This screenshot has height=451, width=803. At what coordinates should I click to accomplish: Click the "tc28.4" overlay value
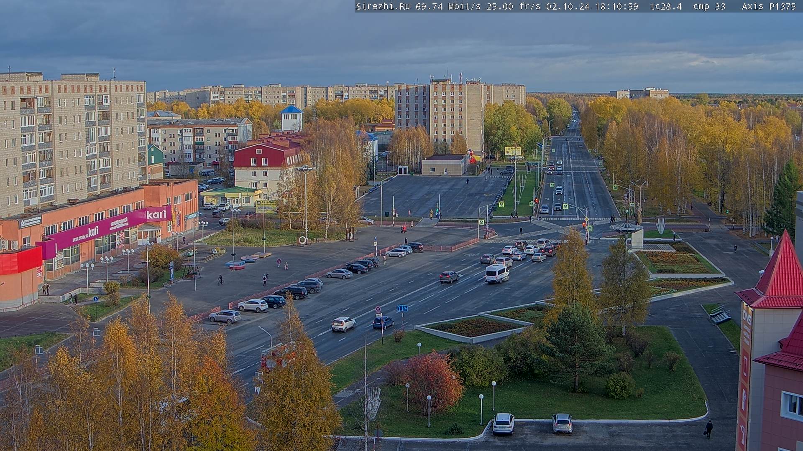click(666, 6)
